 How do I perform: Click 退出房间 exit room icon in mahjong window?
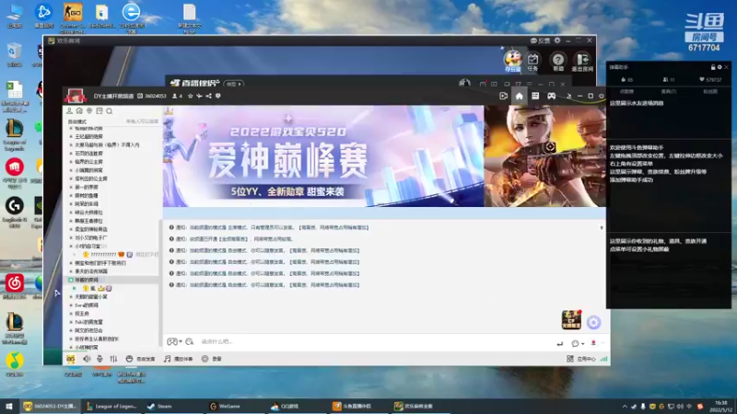(x=582, y=62)
